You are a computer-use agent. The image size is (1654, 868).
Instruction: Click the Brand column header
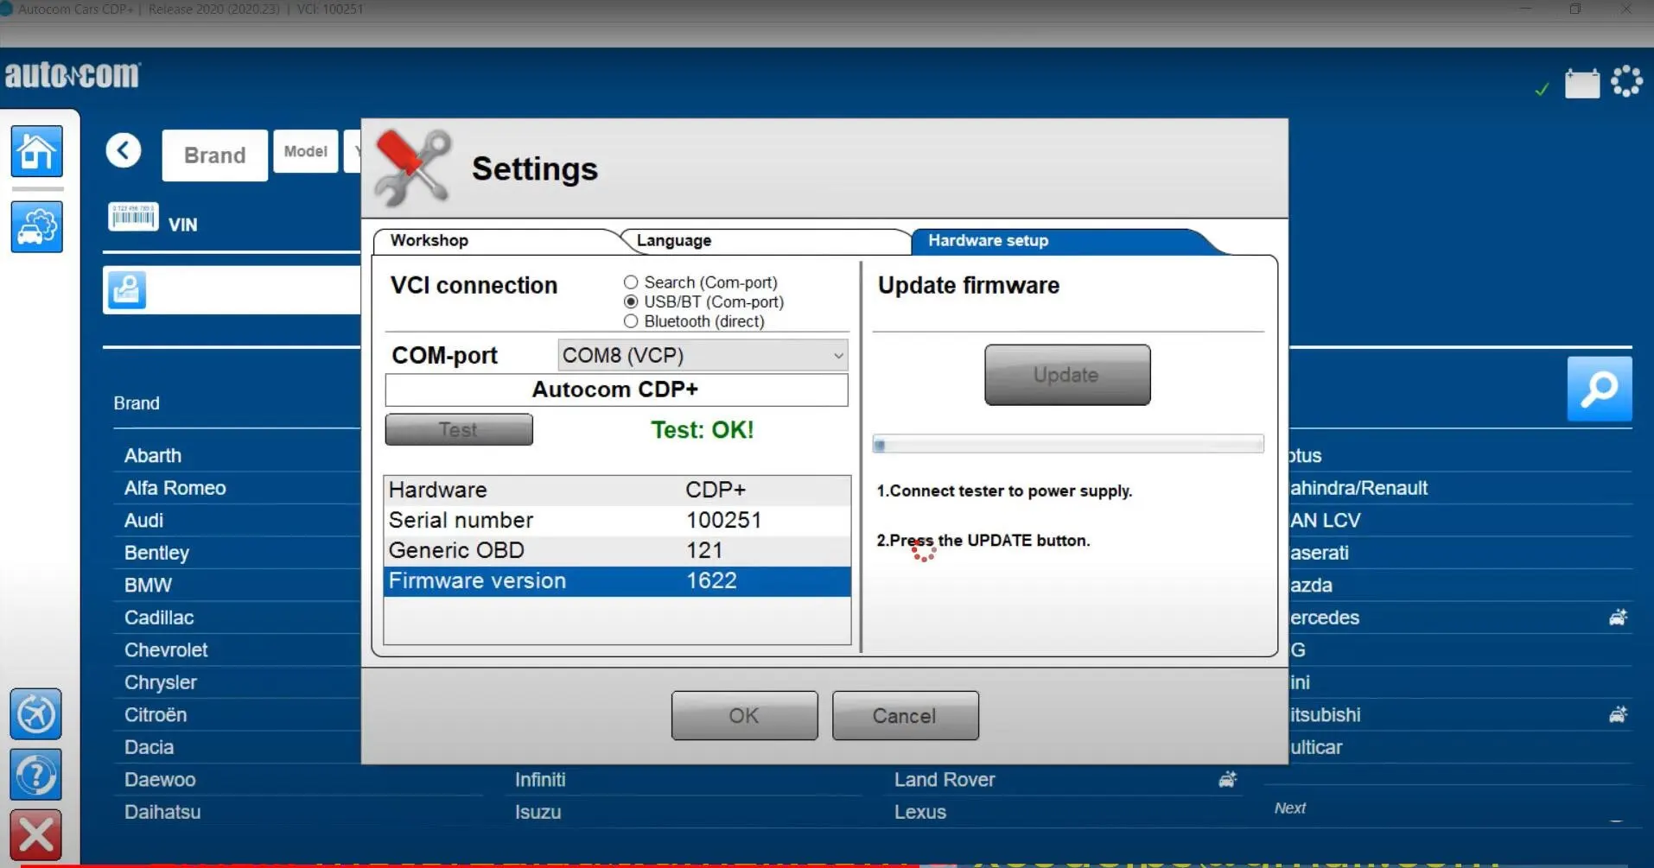point(137,402)
